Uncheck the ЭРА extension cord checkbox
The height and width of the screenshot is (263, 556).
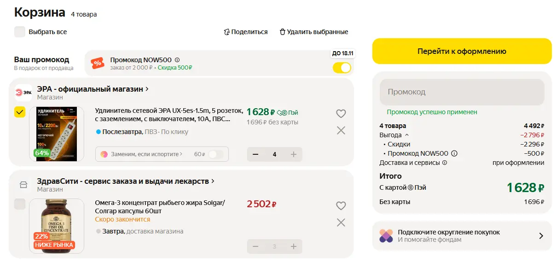click(20, 112)
